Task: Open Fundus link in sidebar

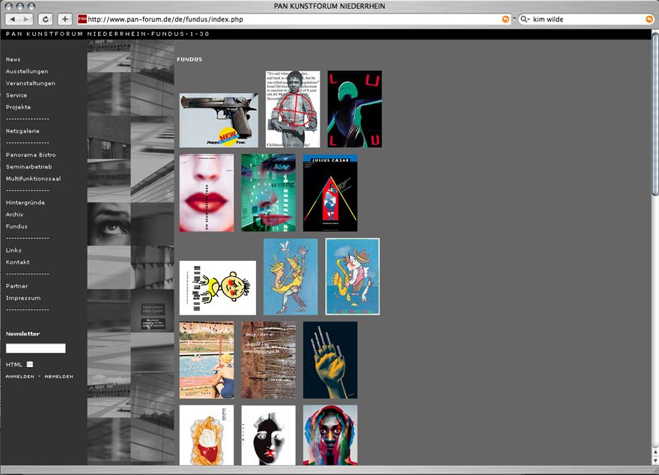Action: tap(16, 226)
